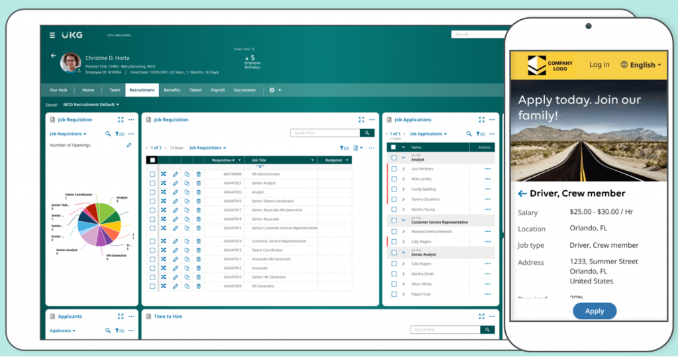Image resolution: width=678 pixels, height=357 pixels.
Task: Open Requisition # column header dropdown
Action: [239, 160]
